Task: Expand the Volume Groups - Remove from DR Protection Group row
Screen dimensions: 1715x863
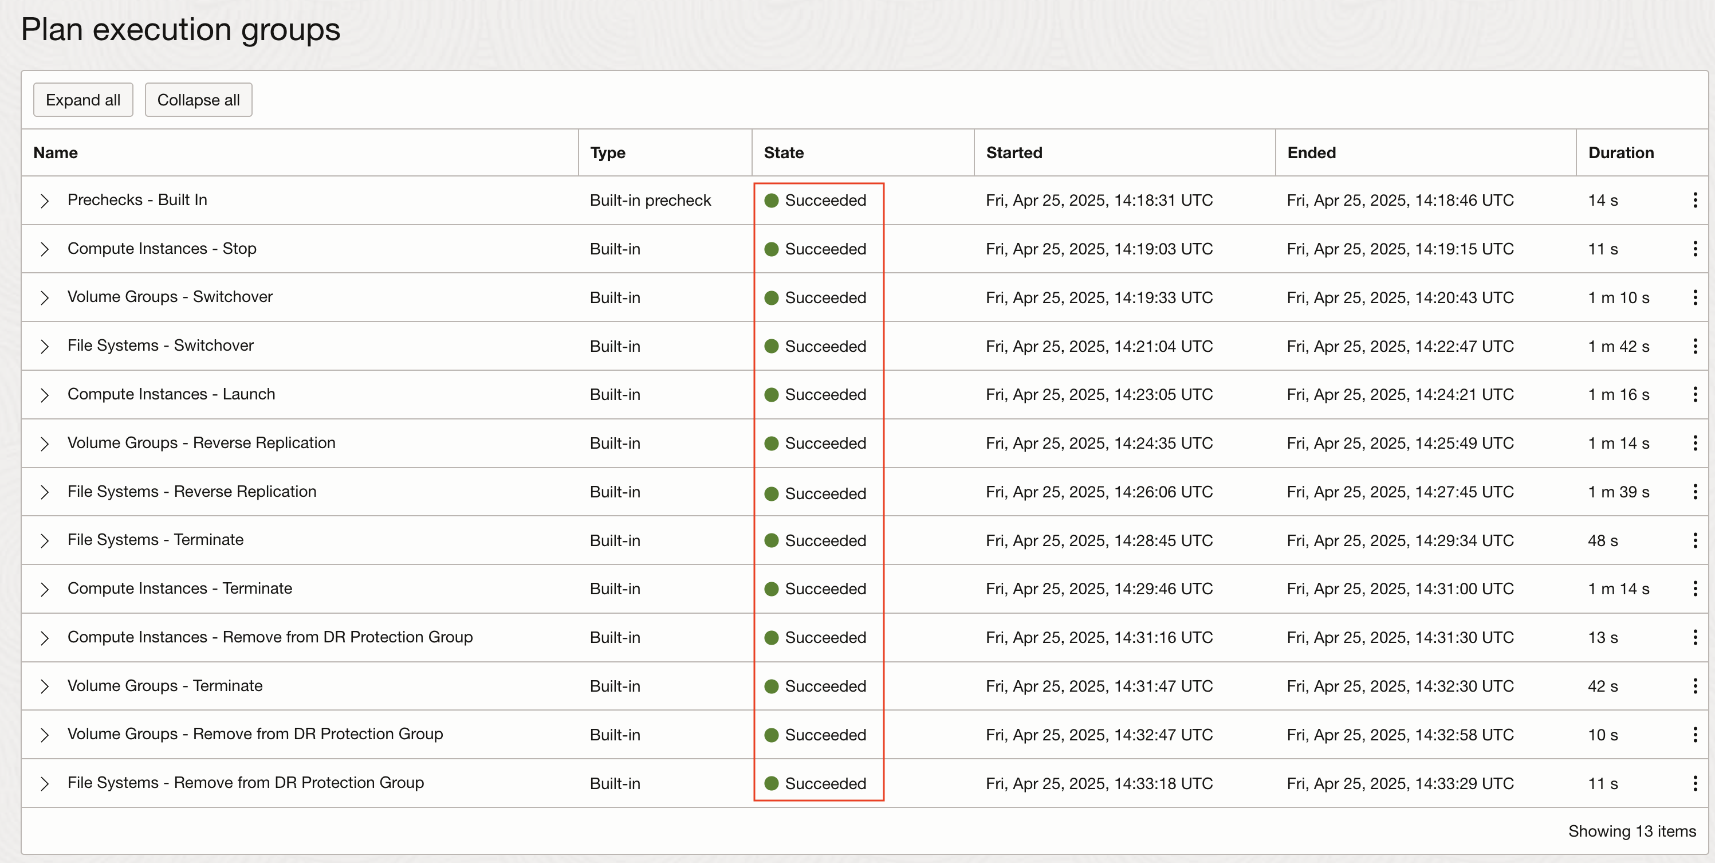Action: pos(45,735)
